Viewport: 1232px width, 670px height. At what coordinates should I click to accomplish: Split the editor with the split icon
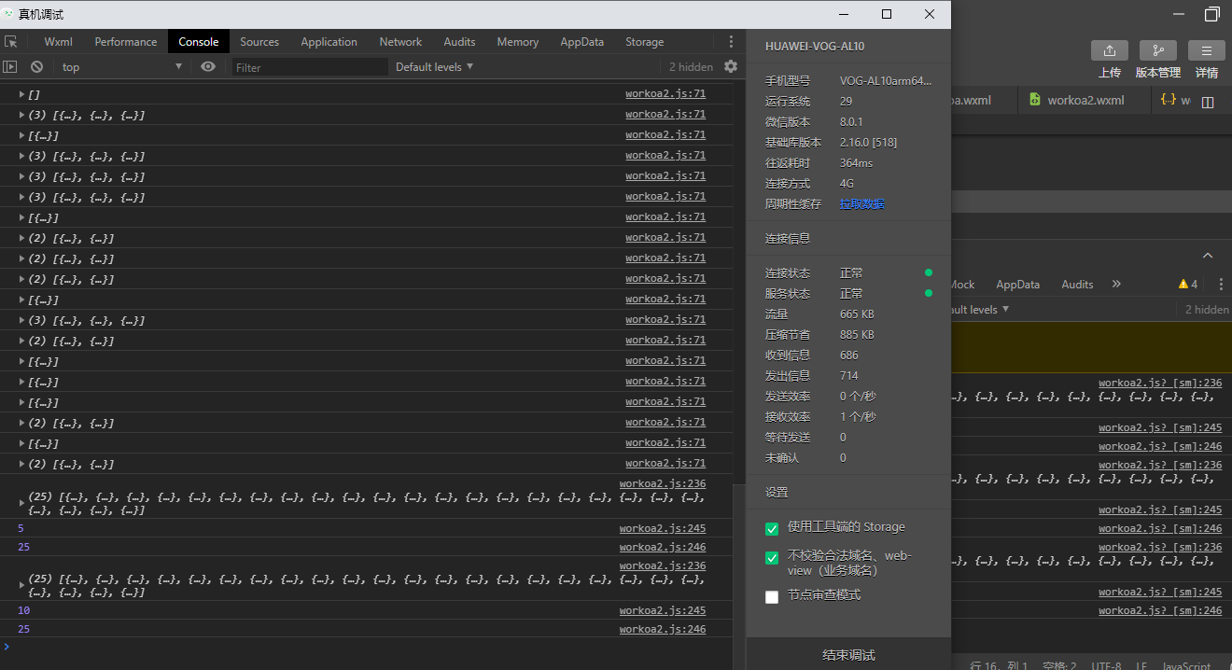tap(1208, 102)
